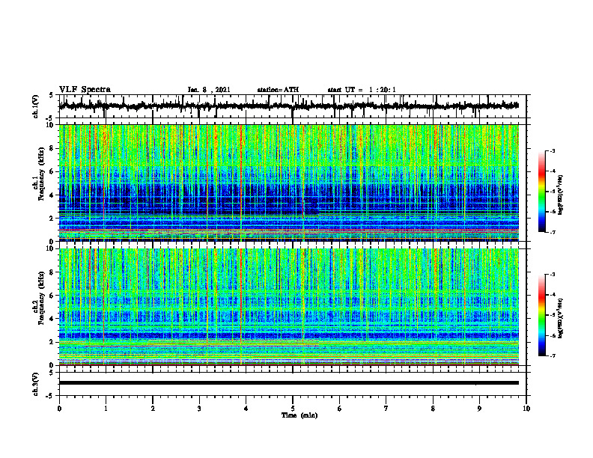The image size is (593, 458).
Task: Click inside the ch.1 spectrogram panel
Action: tap(288, 183)
